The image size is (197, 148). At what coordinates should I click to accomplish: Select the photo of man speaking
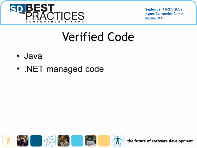pos(63,141)
